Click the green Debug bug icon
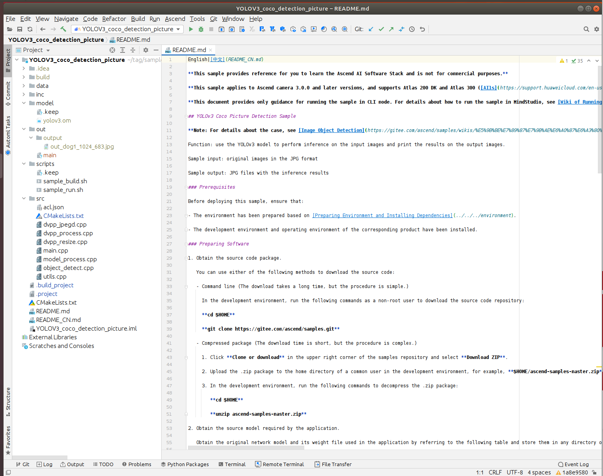This screenshot has height=476, width=603. click(201, 29)
